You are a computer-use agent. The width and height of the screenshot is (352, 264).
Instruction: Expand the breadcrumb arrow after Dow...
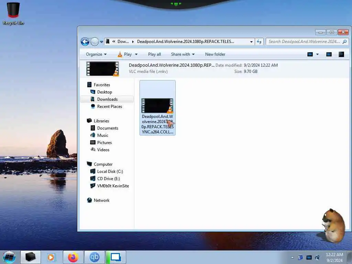tap(133, 42)
